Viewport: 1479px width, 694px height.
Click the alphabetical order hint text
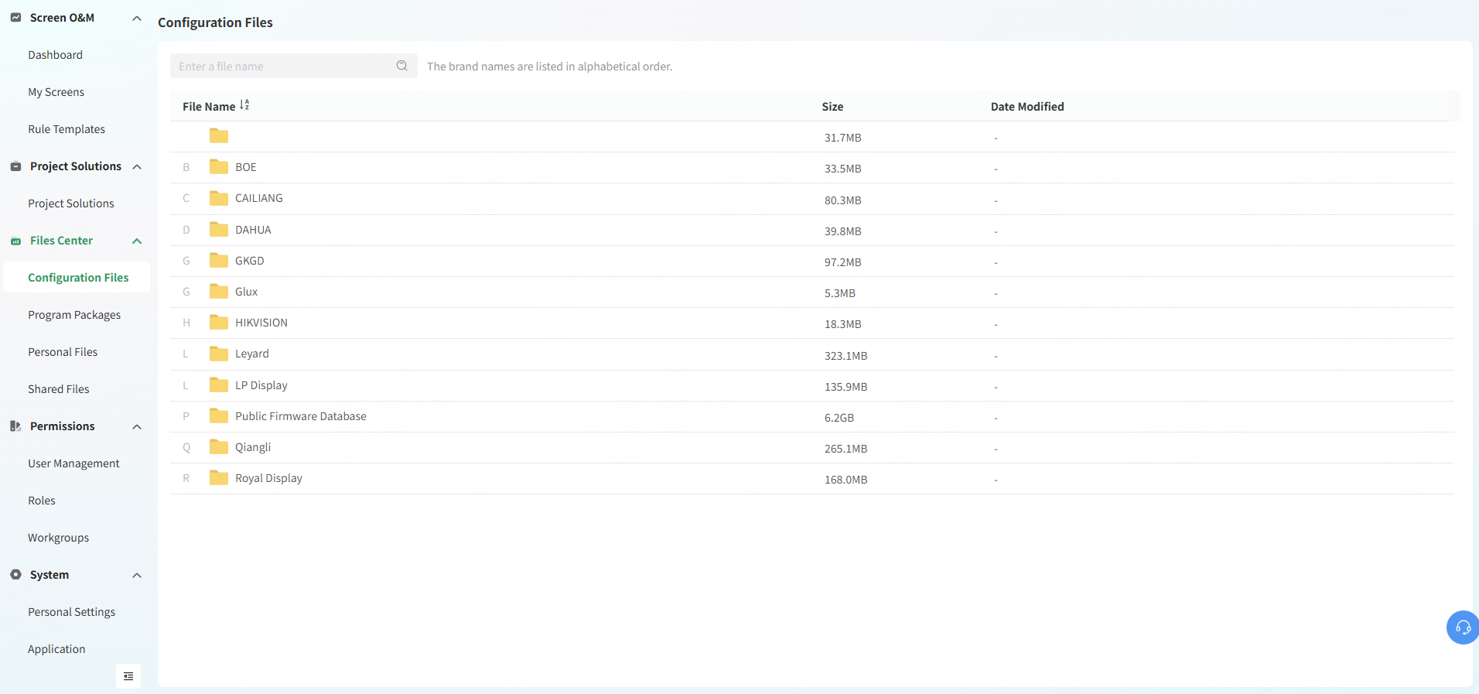[549, 67]
